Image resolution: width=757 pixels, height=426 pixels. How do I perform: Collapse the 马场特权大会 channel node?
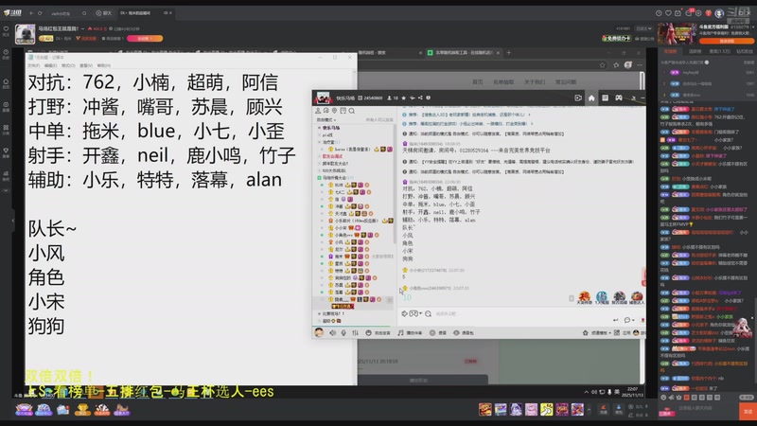coord(319,178)
